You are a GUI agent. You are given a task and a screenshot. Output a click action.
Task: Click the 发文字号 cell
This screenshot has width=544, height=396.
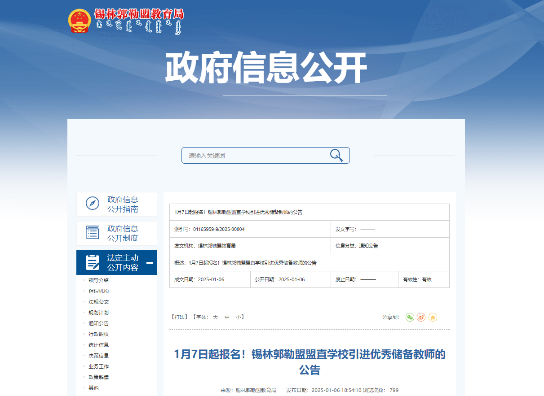pos(390,229)
